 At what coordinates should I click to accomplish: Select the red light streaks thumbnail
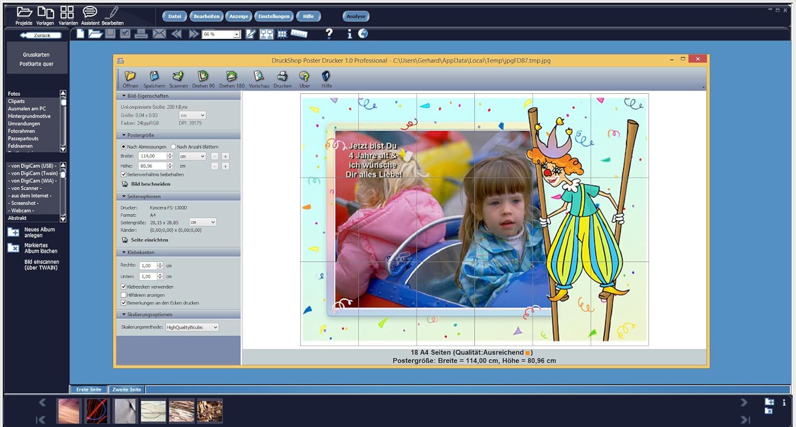click(97, 411)
